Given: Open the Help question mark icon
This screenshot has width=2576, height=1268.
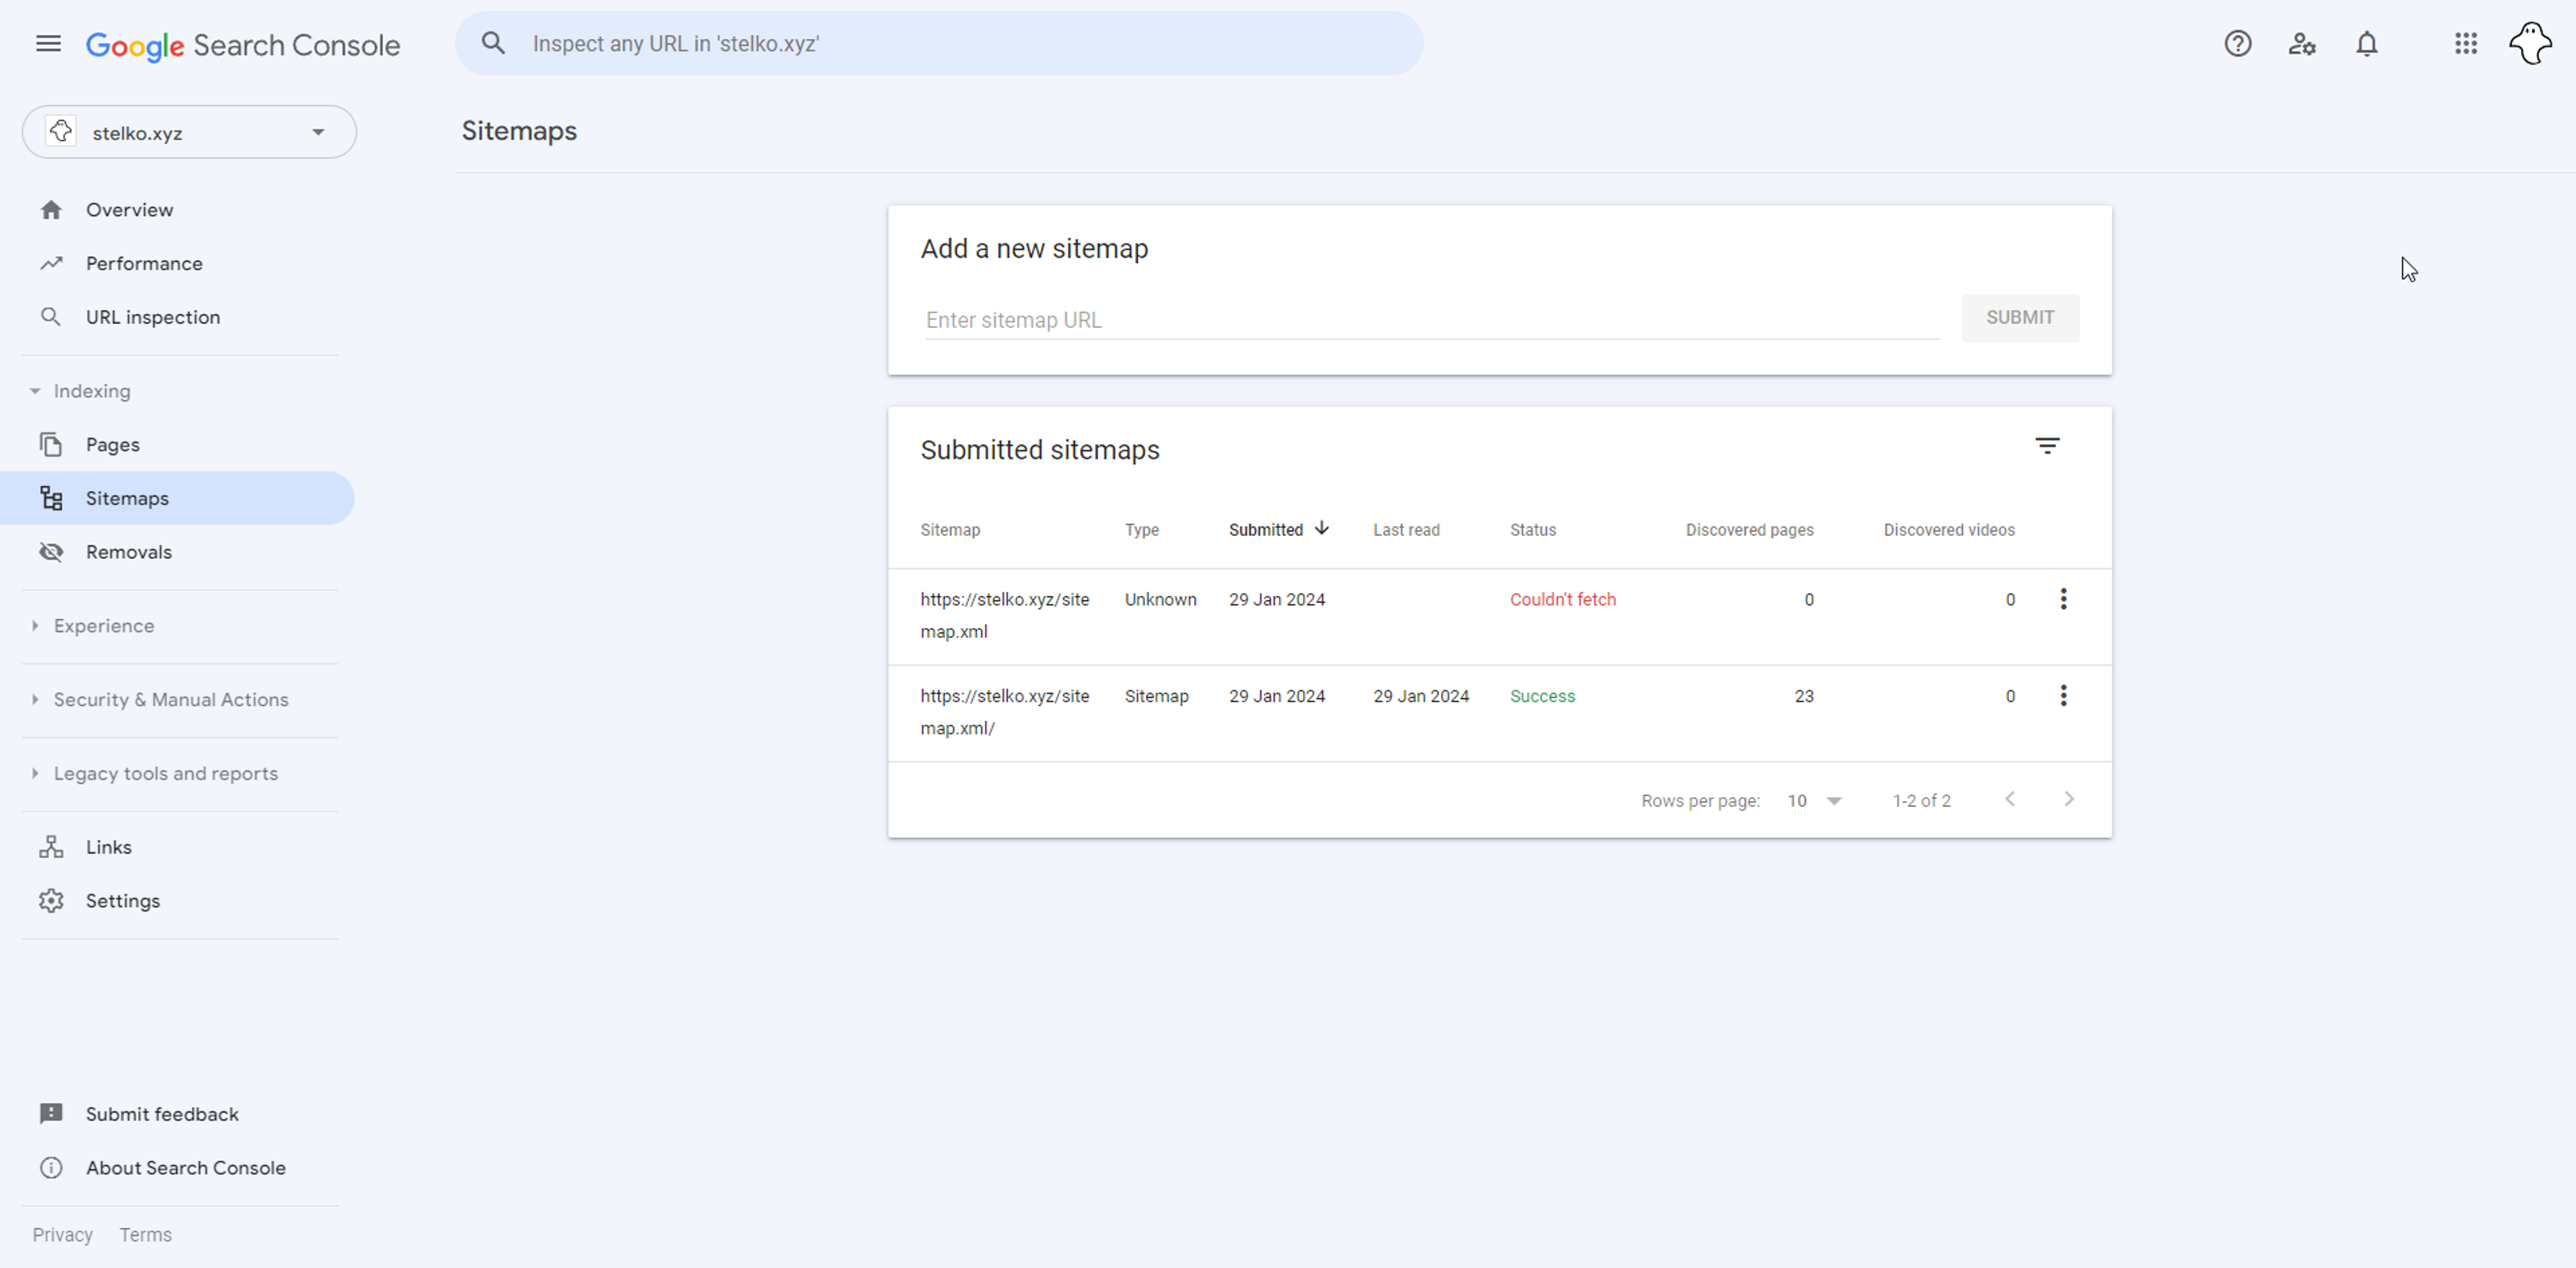Looking at the screenshot, I should pyautogui.click(x=2237, y=44).
